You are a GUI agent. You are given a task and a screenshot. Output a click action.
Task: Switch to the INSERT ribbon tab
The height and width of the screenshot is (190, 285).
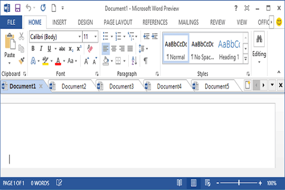coord(59,22)
